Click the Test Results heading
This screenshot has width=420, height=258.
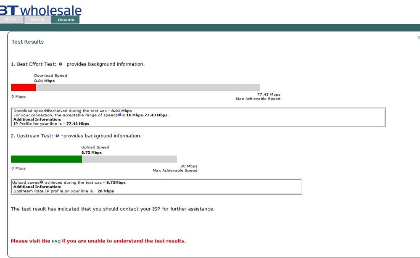tap(27, 42)
